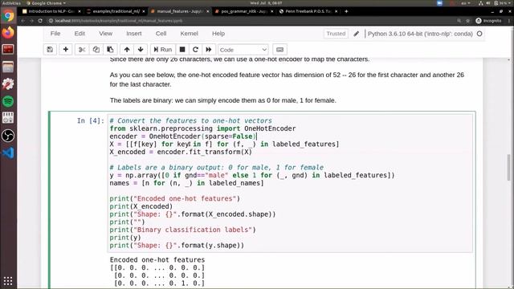Click the notebook page vertical scrollbar thumb
Viewport: 514px width, 289px height.
click(x=508, y=167)
